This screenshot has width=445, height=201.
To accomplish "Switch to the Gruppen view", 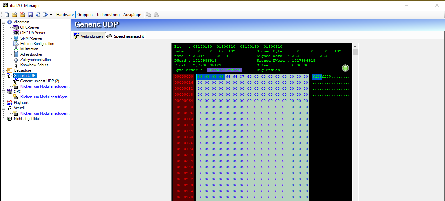I will pos(85,15).
